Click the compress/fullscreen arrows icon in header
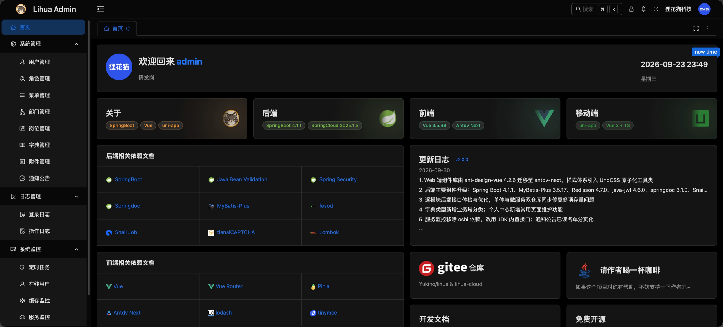The image size is (723, 327). (656, 9)
